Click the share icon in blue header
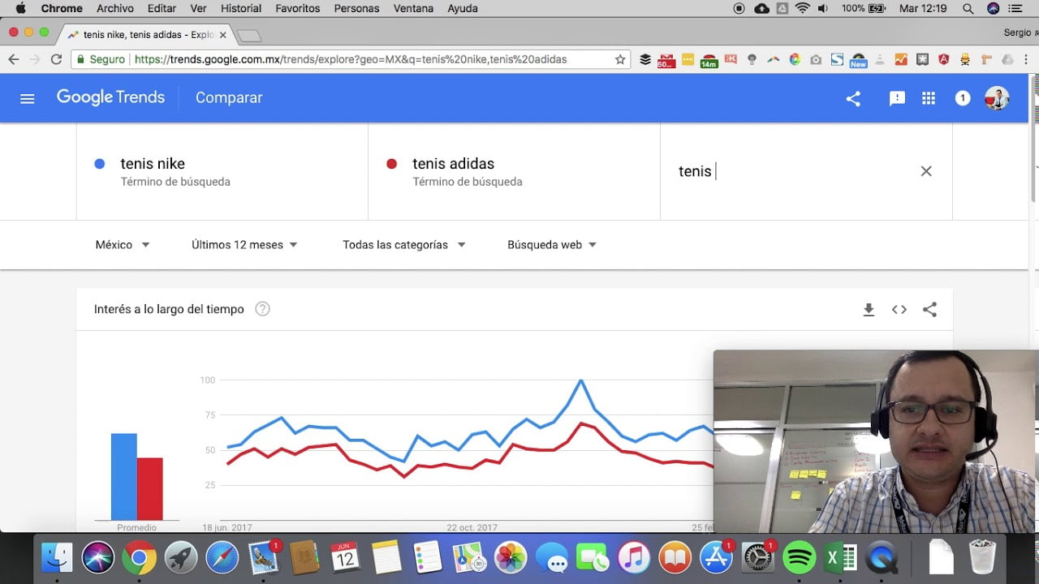This screenshot has width=1039, height=584. [x=853, y=98]
